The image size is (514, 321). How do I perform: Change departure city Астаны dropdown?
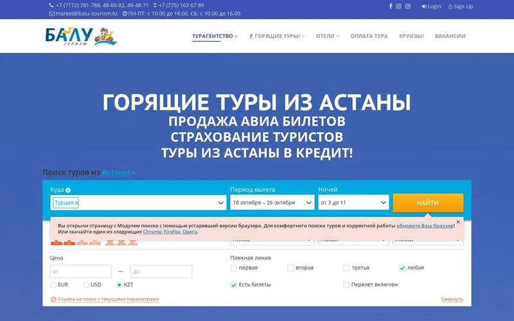[x=120, y=172]
